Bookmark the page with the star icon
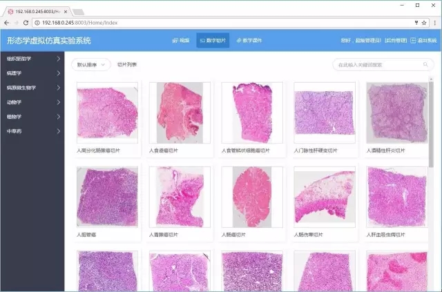The width and height of the screenshot is (442, 292). coord(424,23)
